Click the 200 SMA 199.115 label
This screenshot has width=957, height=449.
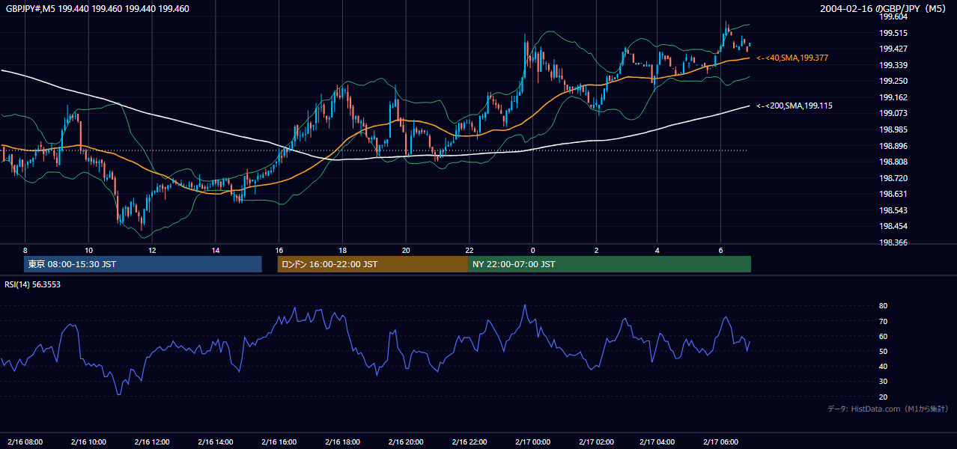point(795,106)
